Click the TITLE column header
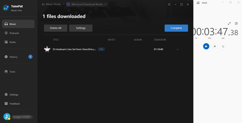This screenshot has width=242, height=123. tap(56, 40)
